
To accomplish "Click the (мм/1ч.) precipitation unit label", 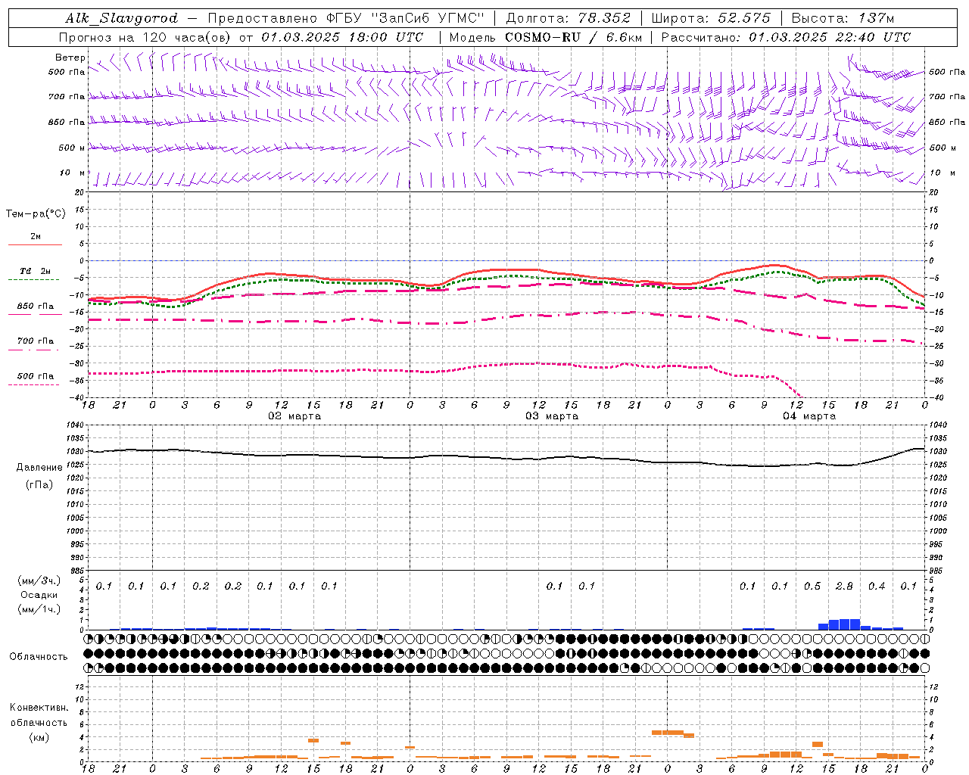I will (39, 609).
